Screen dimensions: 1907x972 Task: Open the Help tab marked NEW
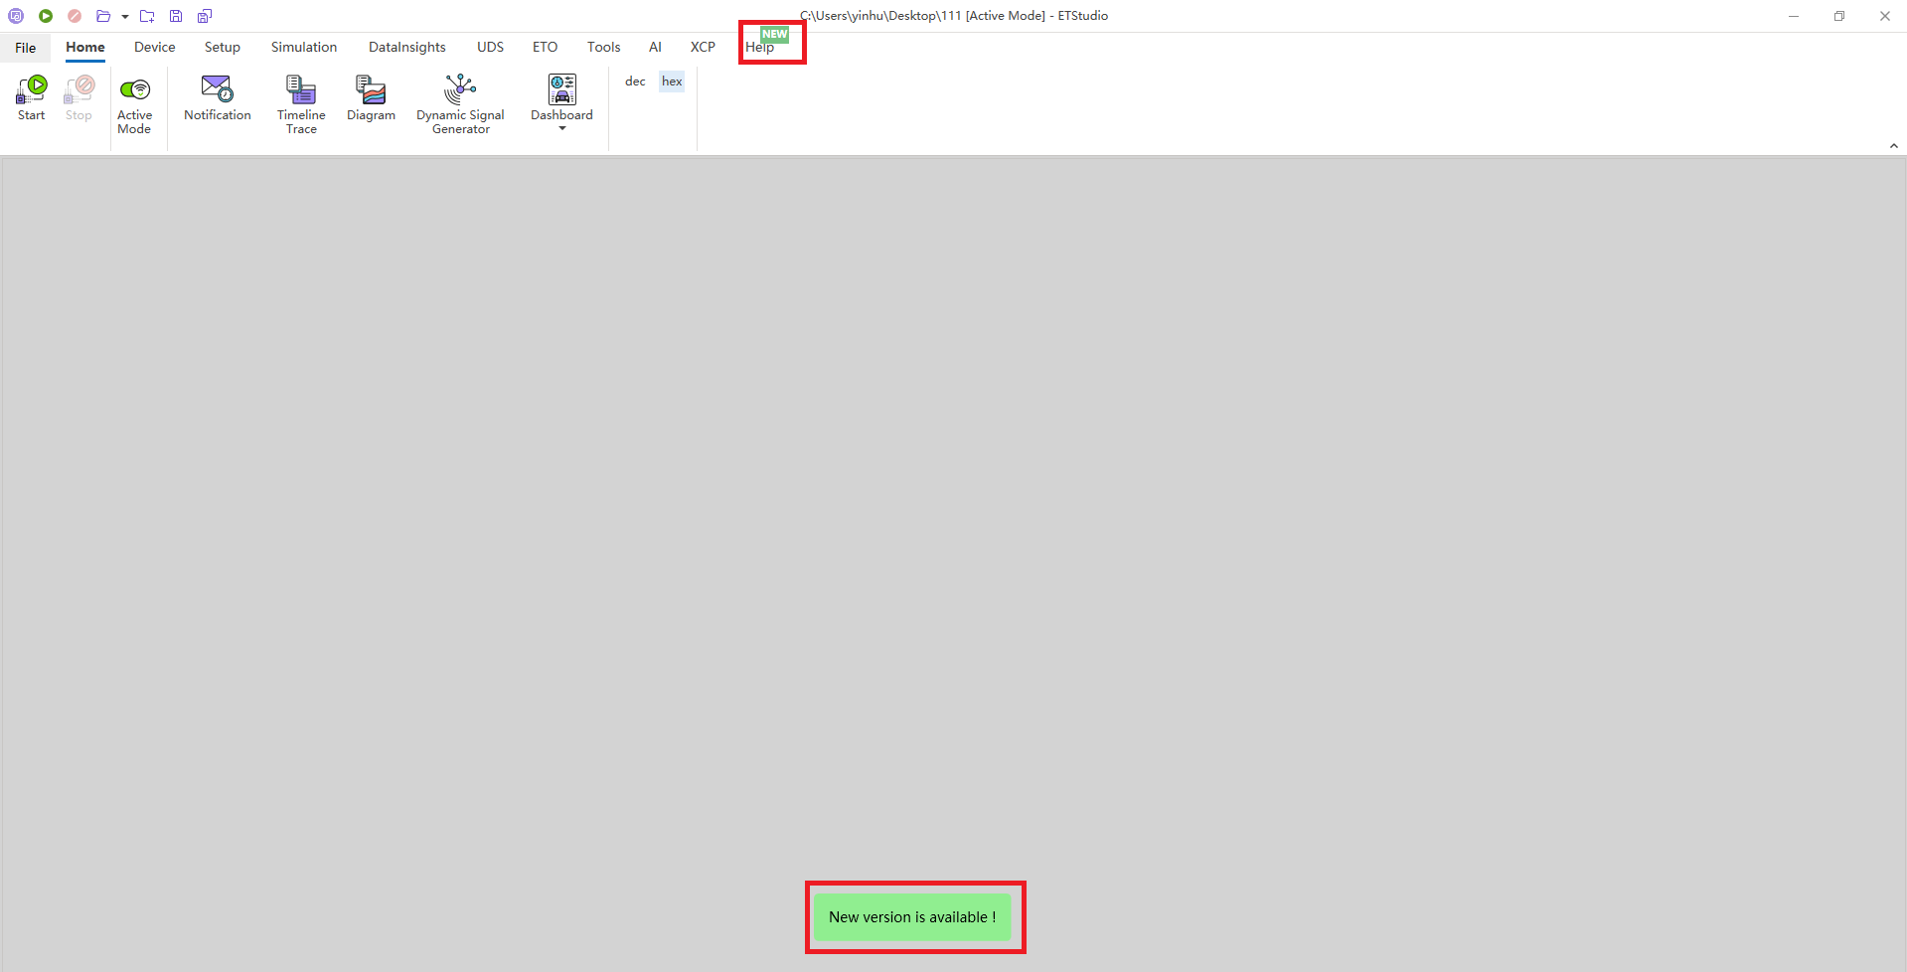click(760, 47)
